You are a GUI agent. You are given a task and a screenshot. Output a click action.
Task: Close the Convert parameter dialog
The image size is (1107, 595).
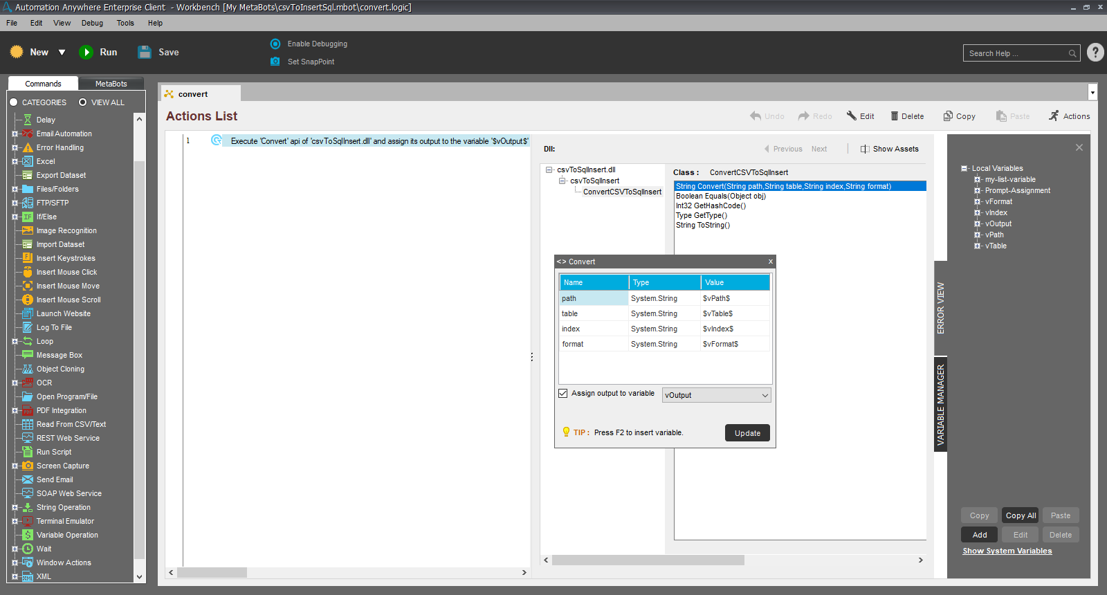771,262
